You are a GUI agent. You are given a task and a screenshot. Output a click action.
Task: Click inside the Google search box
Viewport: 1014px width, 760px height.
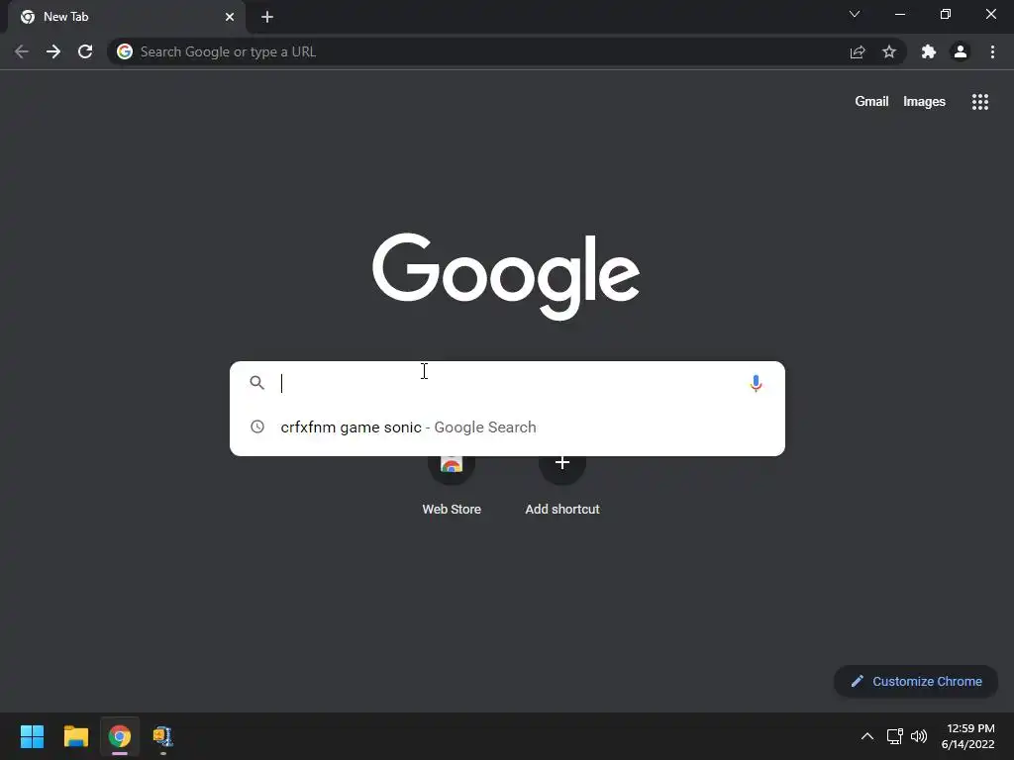[x=508, y=383]
